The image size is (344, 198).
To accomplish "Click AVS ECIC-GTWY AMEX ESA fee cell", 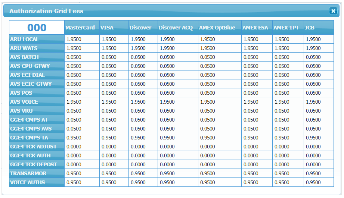I will (x=257, y=84).
